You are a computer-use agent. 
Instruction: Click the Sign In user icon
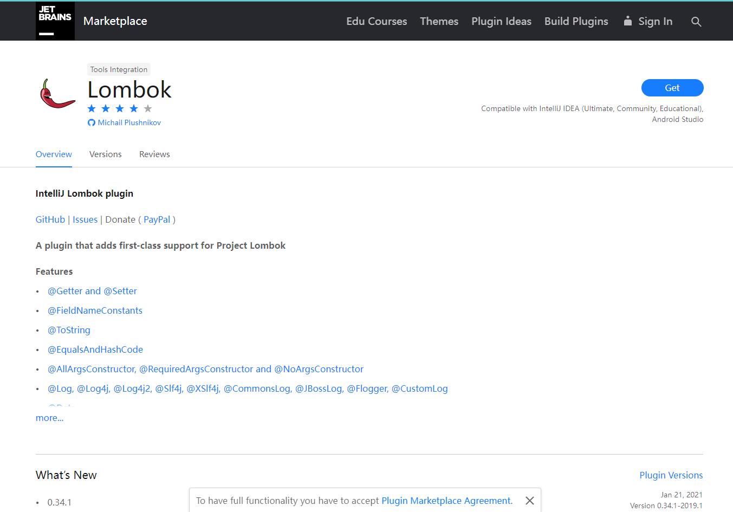click(627, 21)
